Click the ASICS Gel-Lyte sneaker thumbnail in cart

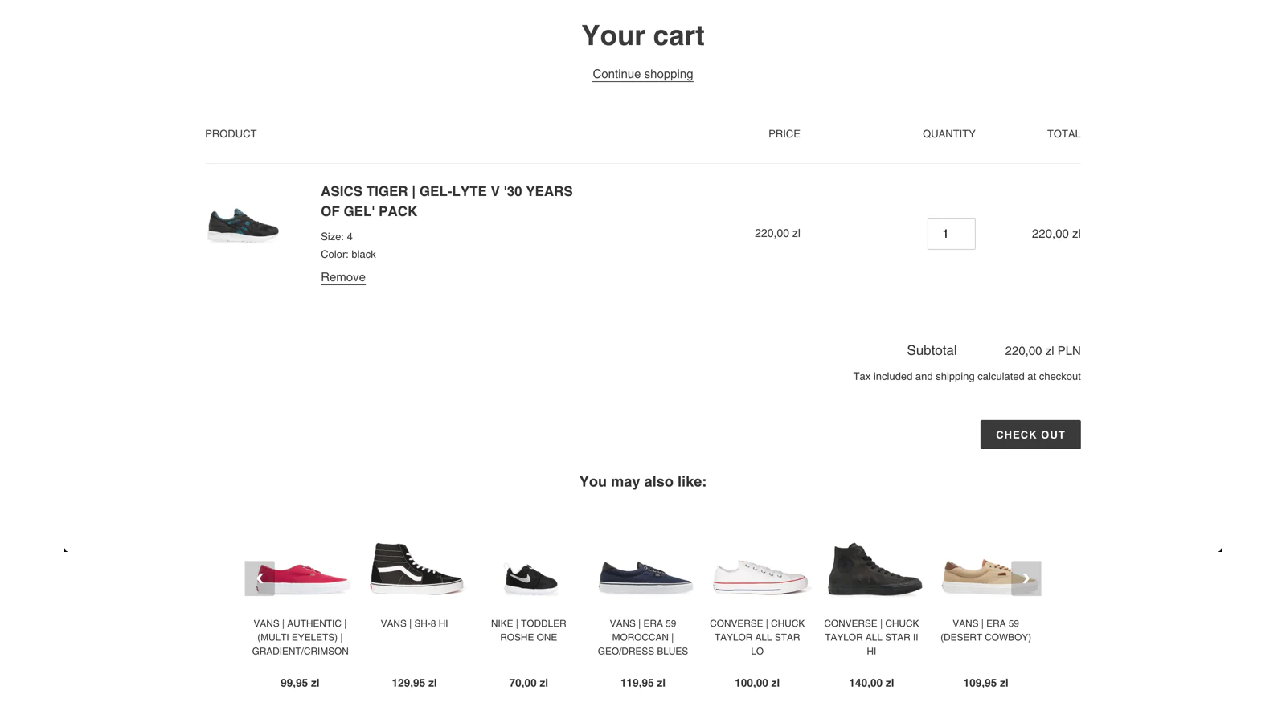click(243, 225)
